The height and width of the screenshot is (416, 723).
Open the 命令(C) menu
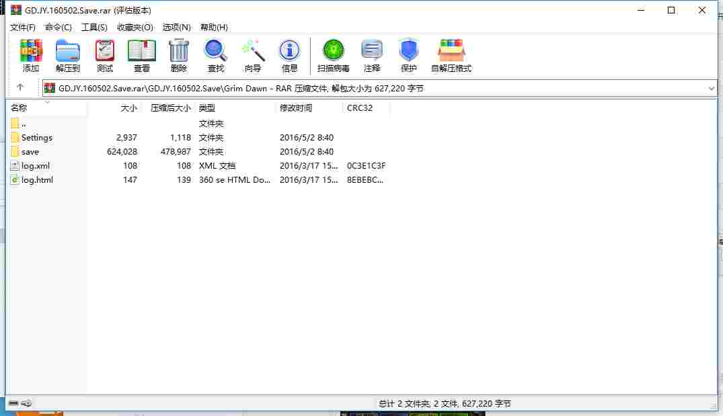58,27
